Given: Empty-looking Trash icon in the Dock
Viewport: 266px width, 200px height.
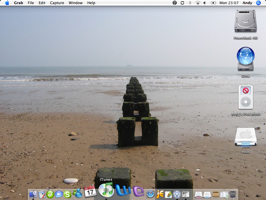Looking at the screenshot, I should [x=232, y=194].
